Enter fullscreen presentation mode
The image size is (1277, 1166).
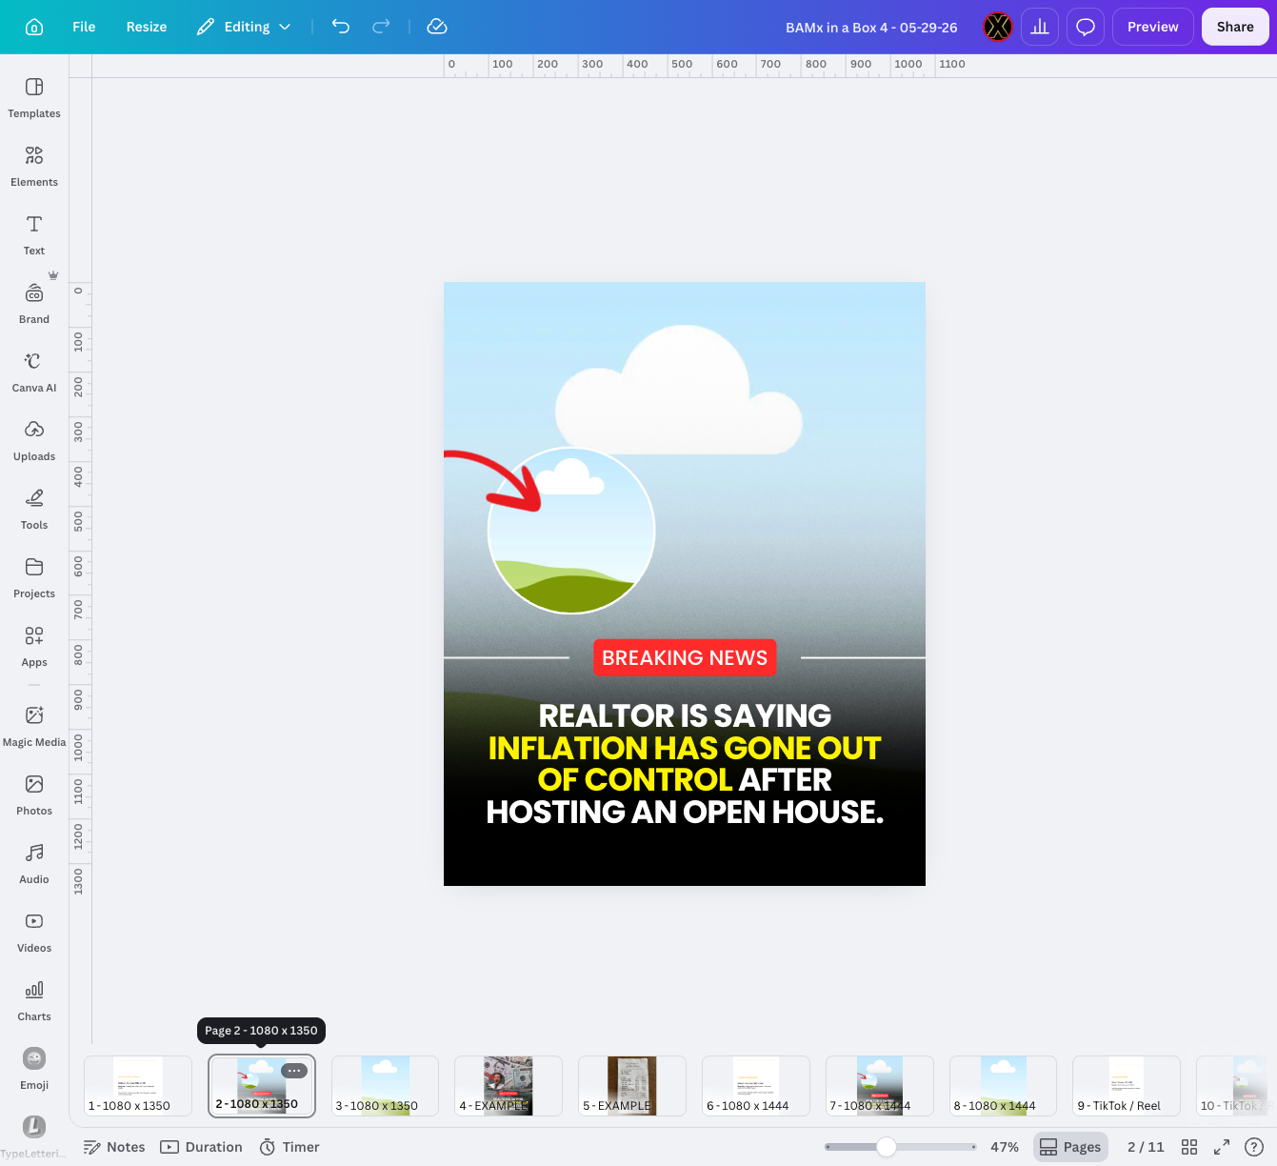click(1222, 1147)
